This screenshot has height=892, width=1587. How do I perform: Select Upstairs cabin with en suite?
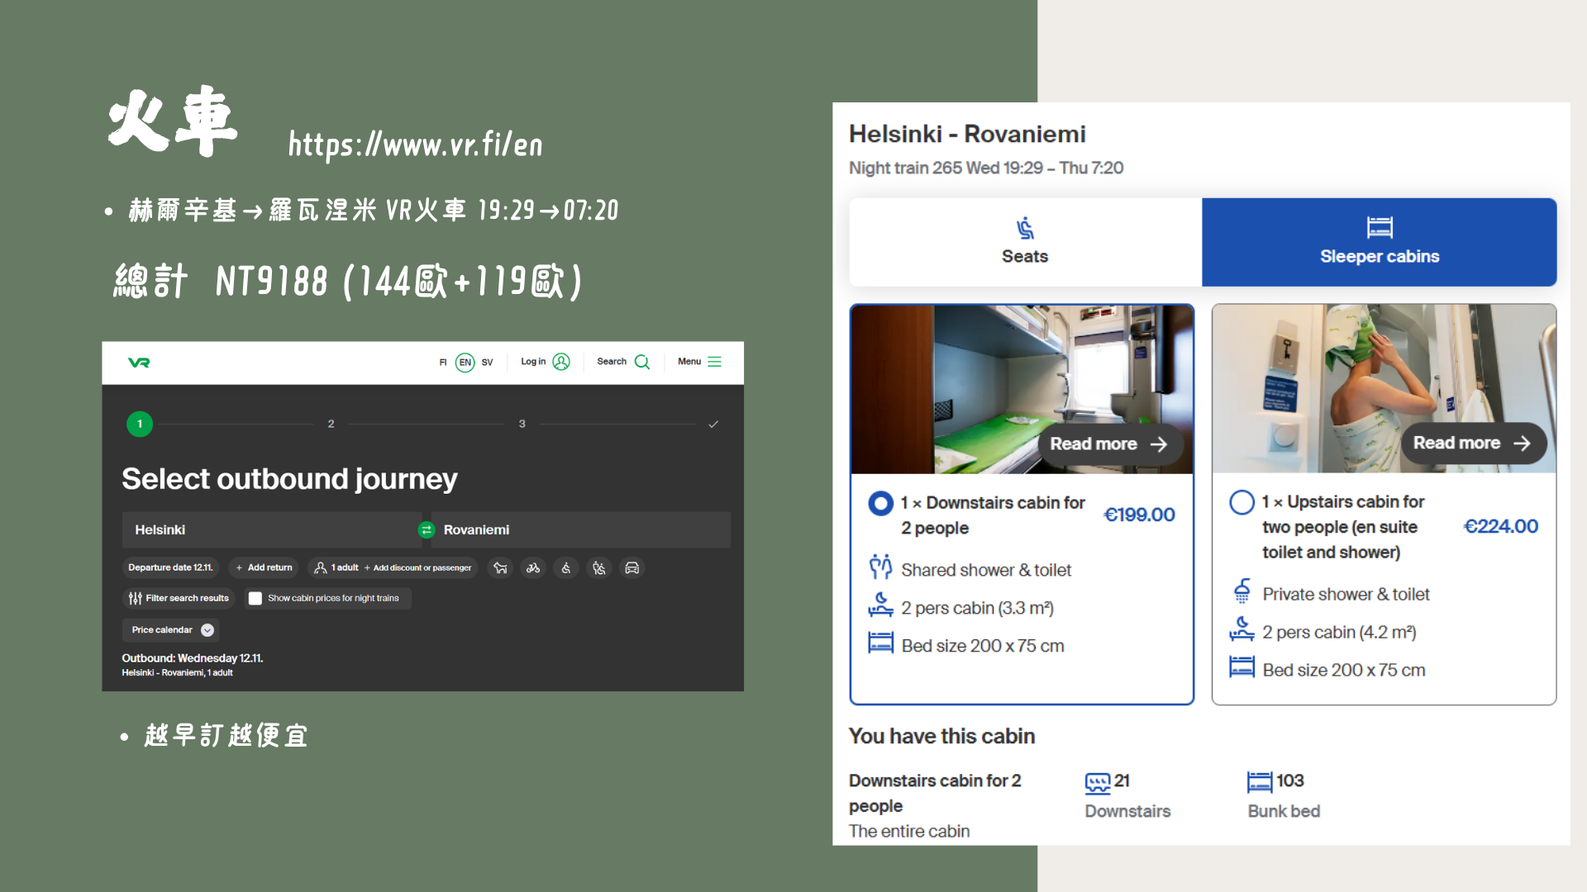(x=1241, y=502)
